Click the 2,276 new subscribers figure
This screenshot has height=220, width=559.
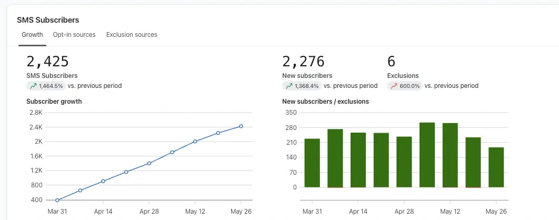[x=303, y=62]
